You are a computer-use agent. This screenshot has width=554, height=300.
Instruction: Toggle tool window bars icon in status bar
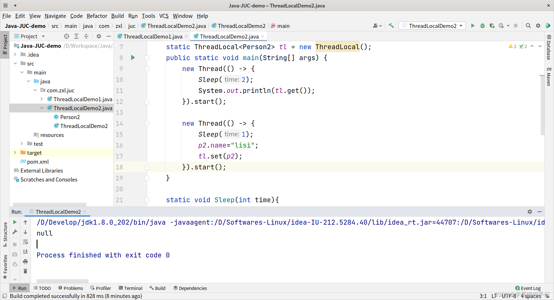tap(5, 296)
